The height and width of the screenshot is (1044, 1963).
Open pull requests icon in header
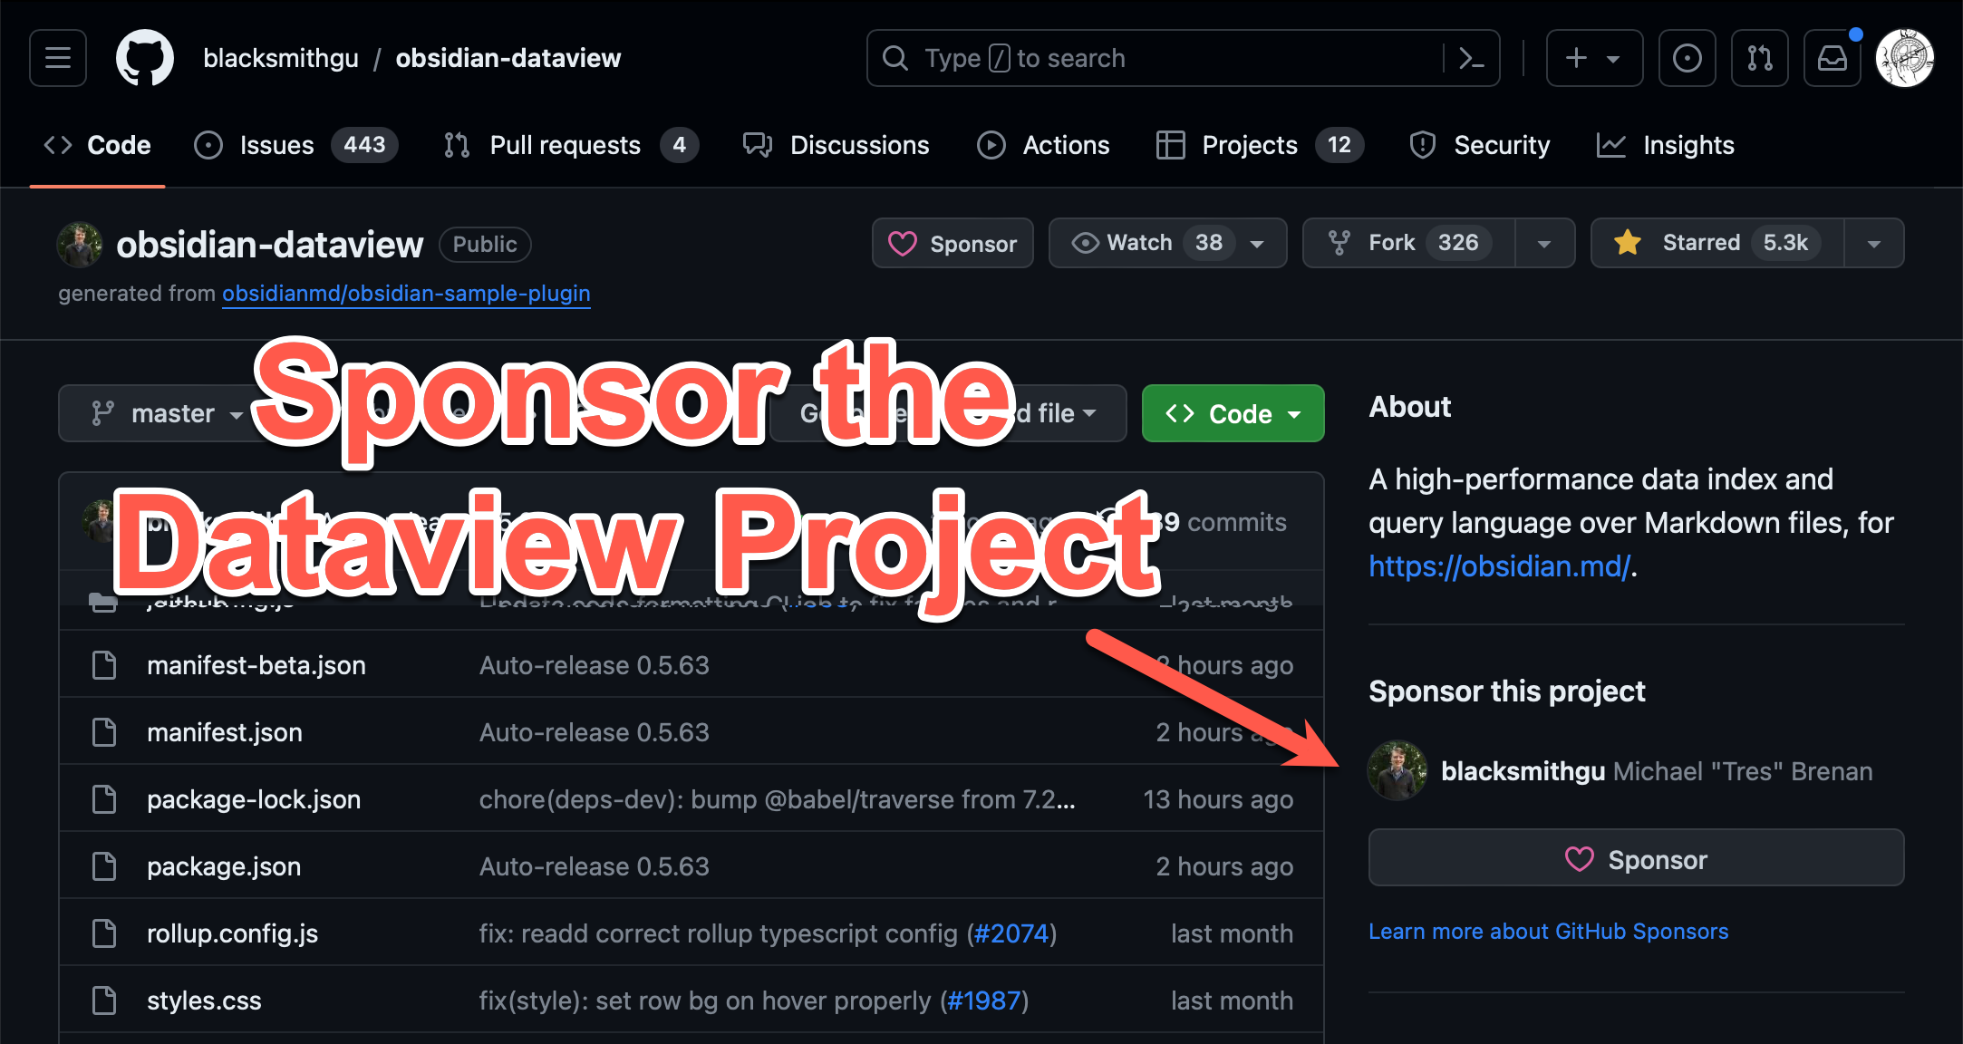click(x=1759, y=58)
